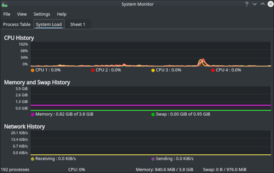Click the 'CPU 2 : 0.0%' legend label
Screen dimensions: 274x173
click(108, 70)
